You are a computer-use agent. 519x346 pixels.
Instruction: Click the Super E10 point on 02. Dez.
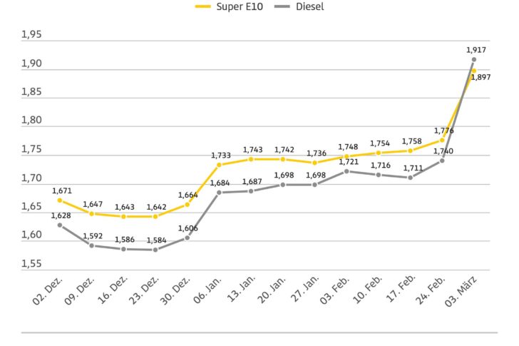tap(59, 200)
